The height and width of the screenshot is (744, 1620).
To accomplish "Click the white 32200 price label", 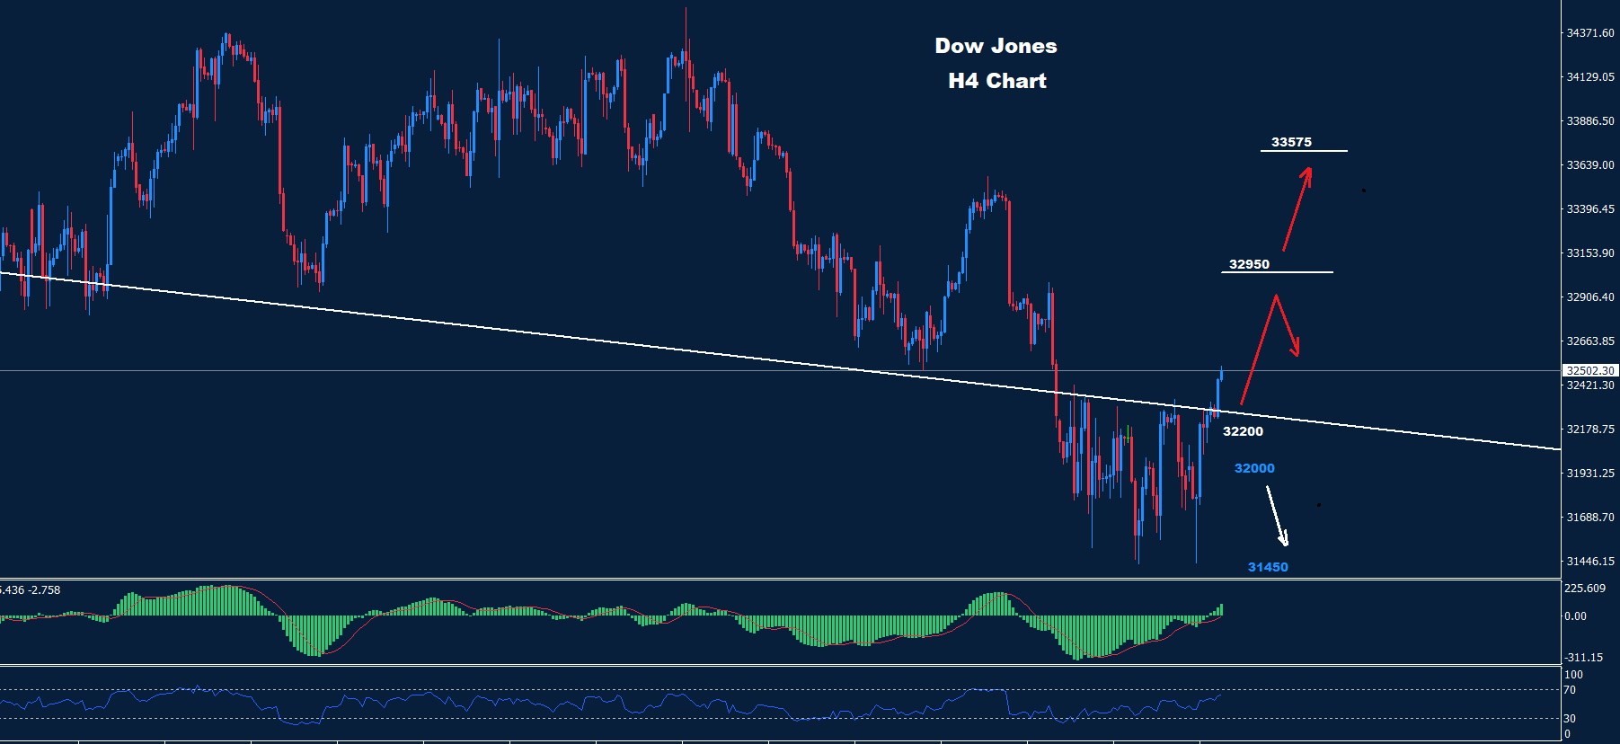I will [x=1243, y=431].
